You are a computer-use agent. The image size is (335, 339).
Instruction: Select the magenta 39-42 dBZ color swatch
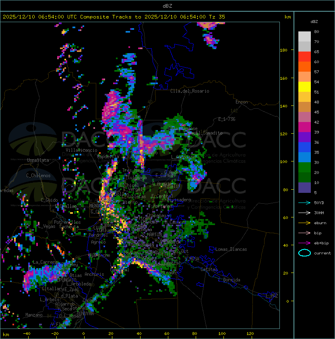304,127
